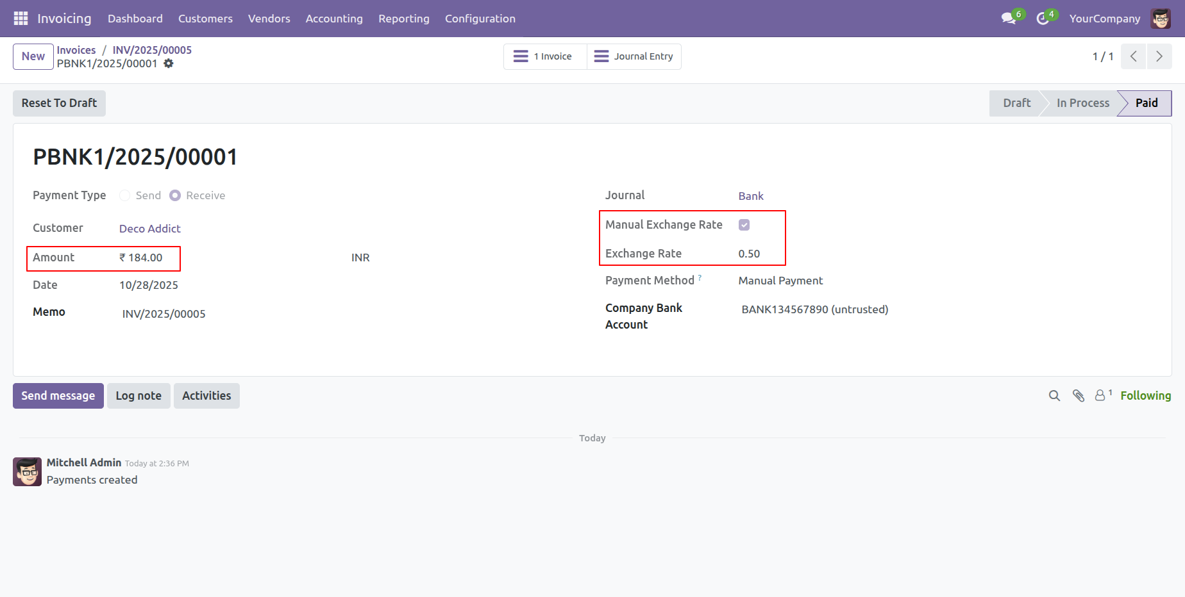
Task: Click the paperclip attachments icon
Action: click(1079, 396)
